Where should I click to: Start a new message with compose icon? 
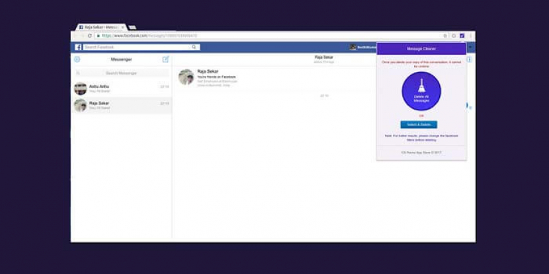[x=165, y=59]
